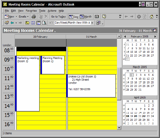Expand more Standard toolbar buttons chevron
Screen dimensions: 160x138
point(120,16)
